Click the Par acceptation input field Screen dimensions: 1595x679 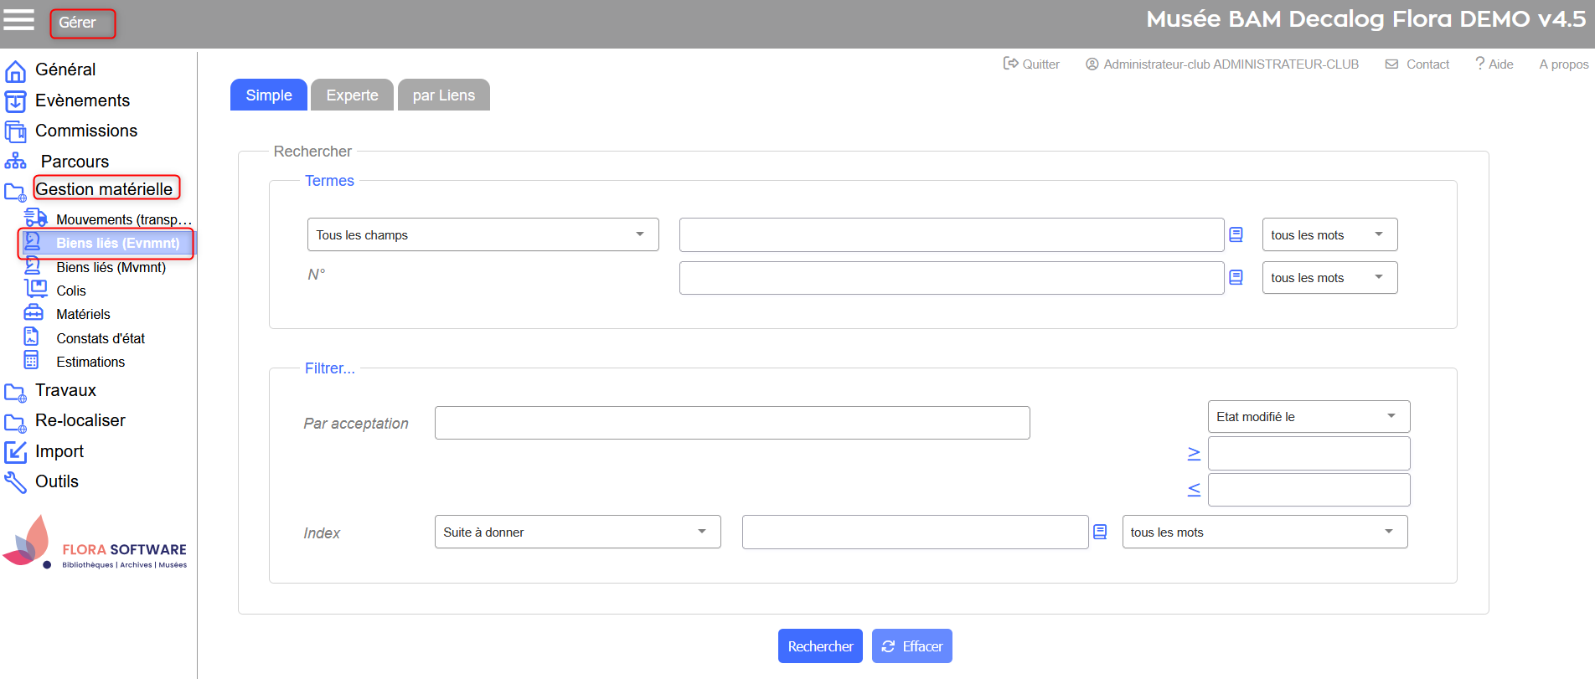(x=731, y=424)
